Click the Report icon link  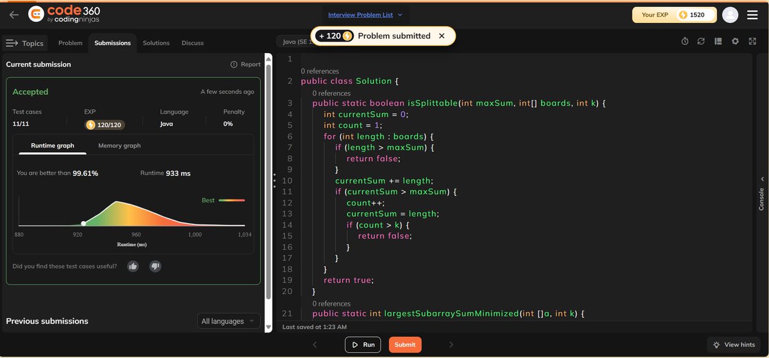click(245, 64)
